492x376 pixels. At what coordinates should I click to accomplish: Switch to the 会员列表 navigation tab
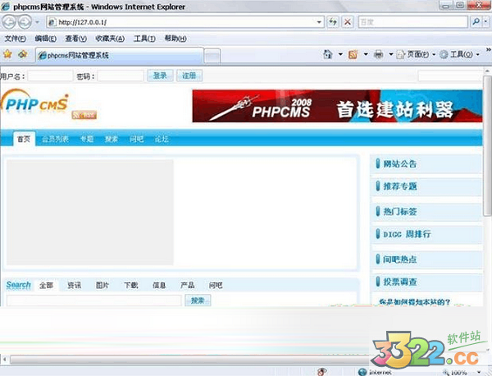56,140
